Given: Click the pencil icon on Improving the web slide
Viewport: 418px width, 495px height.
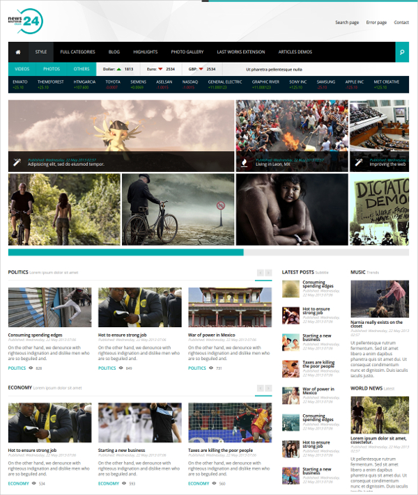Looking at the screenshot, I should coord(359,162).
